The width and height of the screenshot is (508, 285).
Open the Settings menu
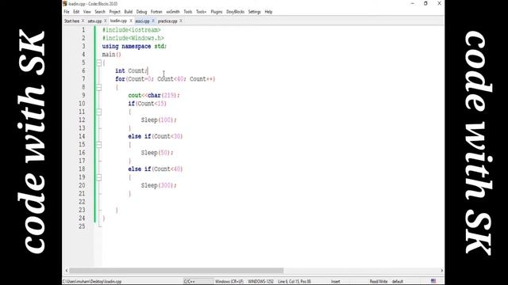click(x=254, y=12)
